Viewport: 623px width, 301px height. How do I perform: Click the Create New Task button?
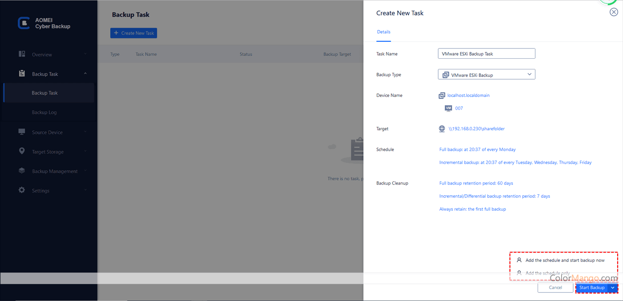tap(133, 32)
